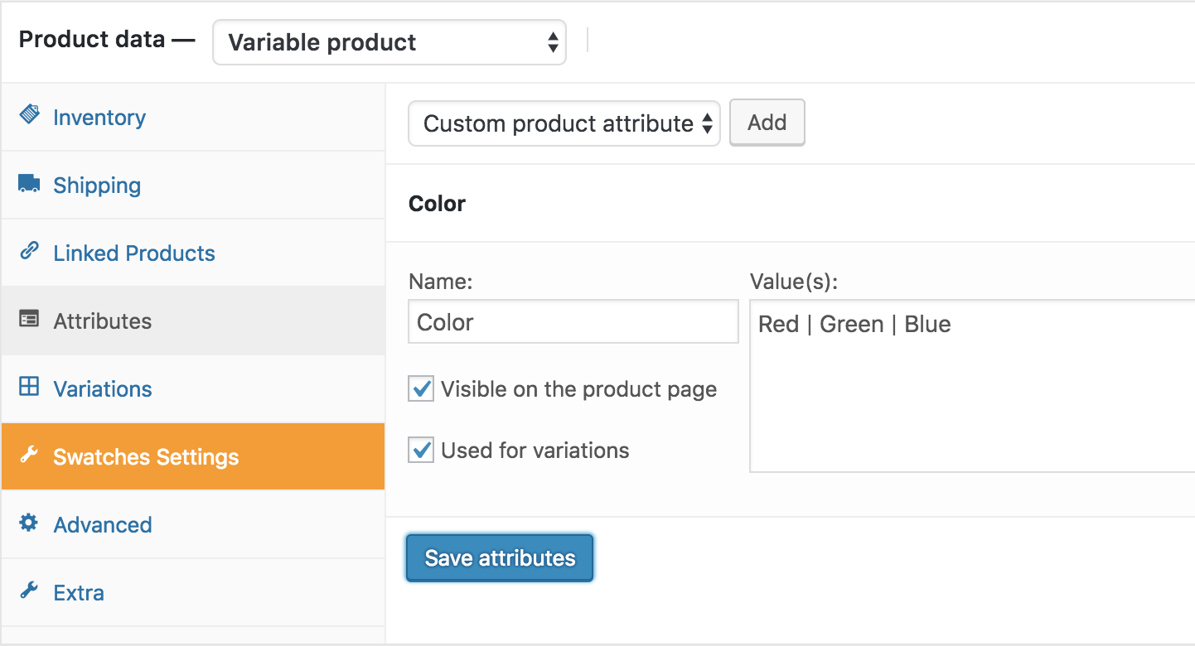The width and height of the screenshot is (1195, 646).
Task: Click inside the attribute Name field
Action: tap(572, 321)
